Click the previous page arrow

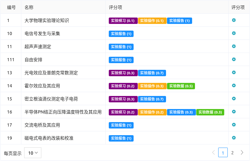(x=213, y=153)
